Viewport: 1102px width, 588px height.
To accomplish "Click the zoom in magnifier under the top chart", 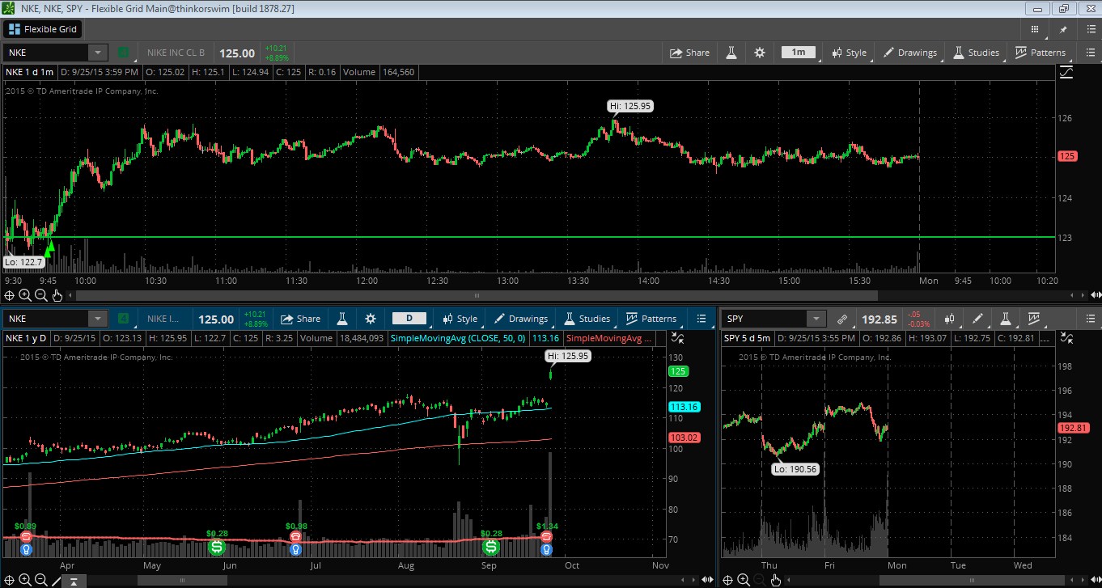I will coord(25,295).
